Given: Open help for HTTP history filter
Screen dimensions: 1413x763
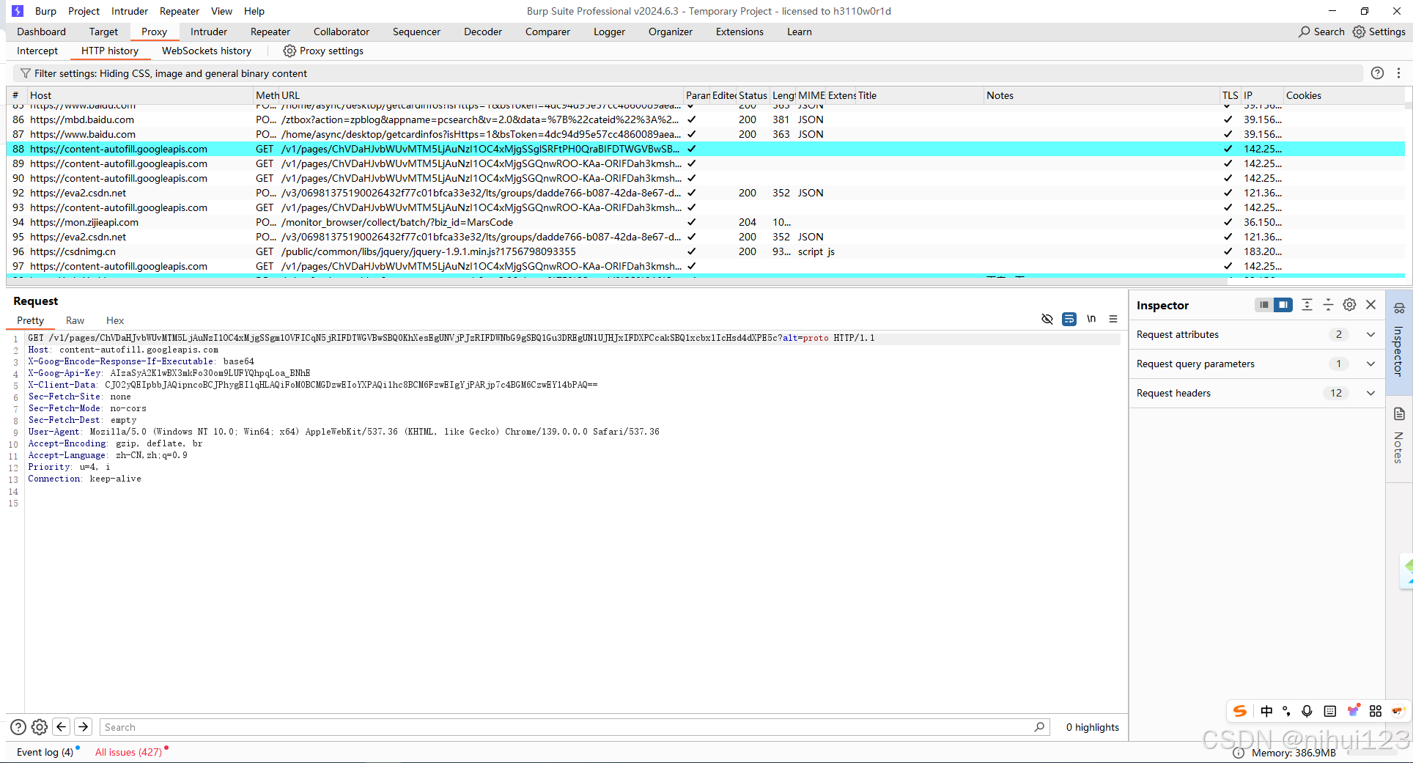Looking at the screenshot, I should click(x=1377, y=73).
